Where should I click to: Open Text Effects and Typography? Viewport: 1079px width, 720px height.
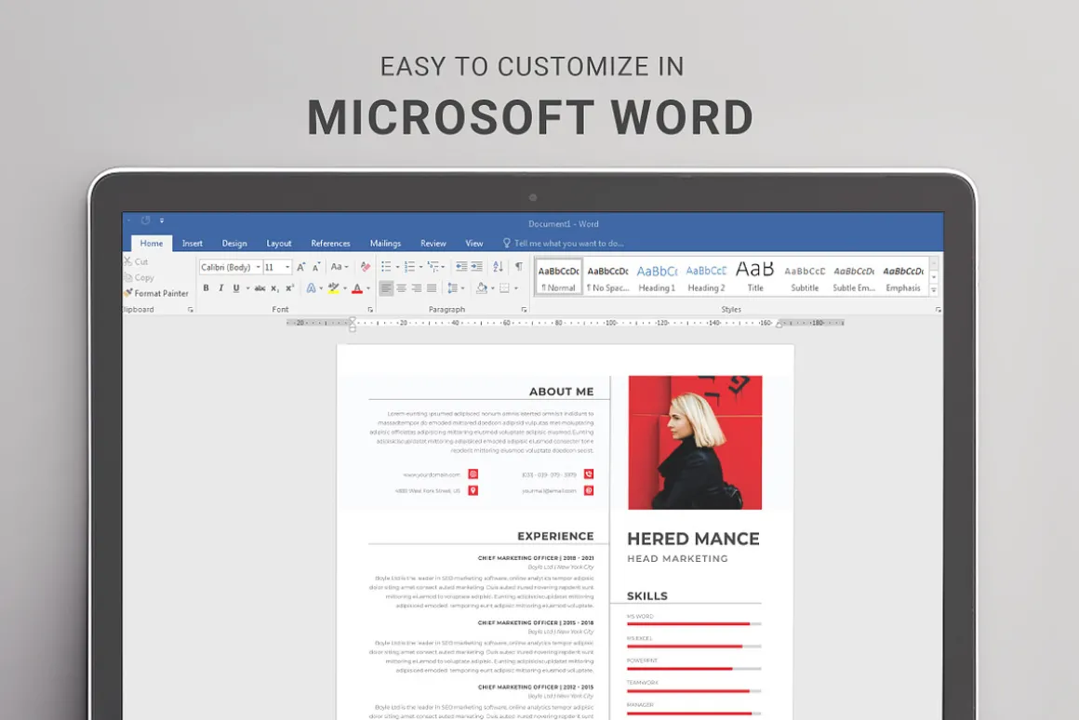point(311,288)
